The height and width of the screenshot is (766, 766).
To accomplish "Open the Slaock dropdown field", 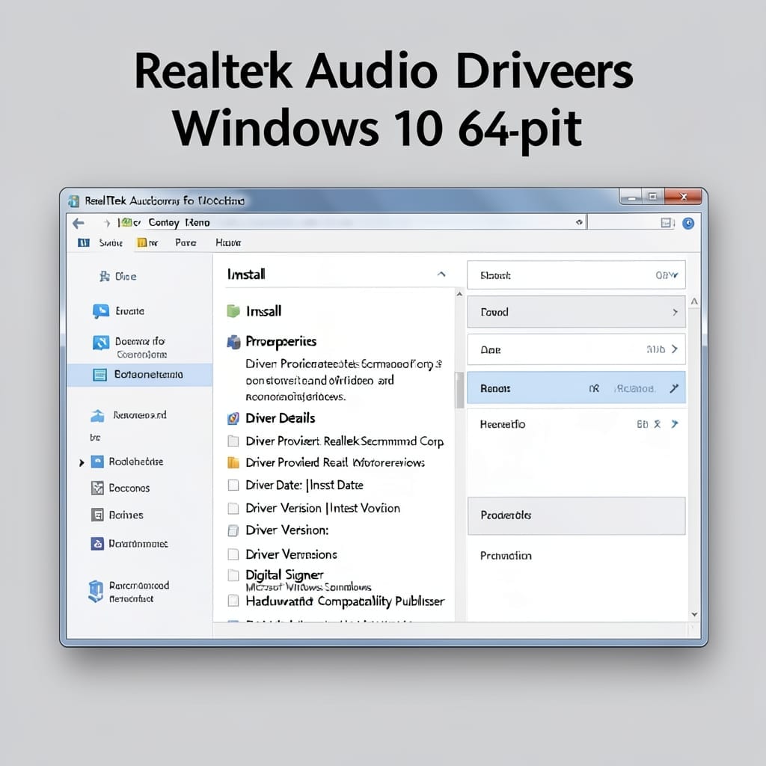I will (x=576, y=275).
